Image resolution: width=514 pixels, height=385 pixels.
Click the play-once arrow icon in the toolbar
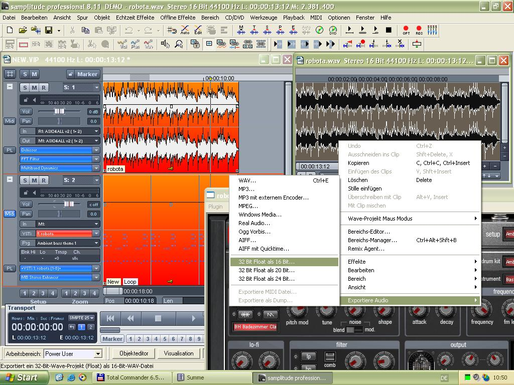click(x=349, y=31)
